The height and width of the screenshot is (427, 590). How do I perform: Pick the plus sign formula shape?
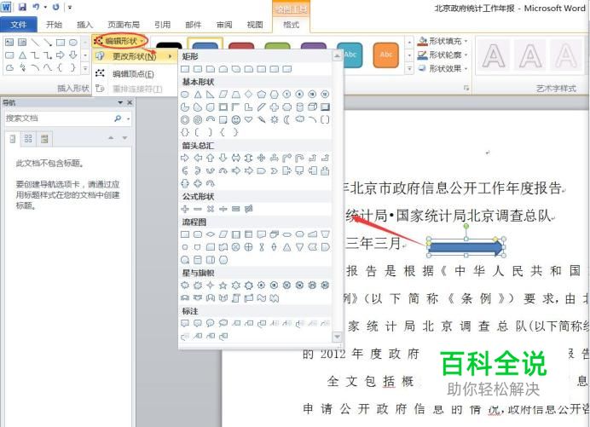point(185,209)
